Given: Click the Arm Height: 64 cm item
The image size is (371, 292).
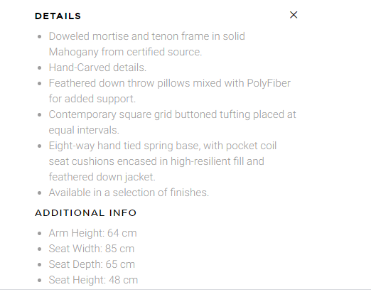Looking at the screenshot, I should [93, 233].
